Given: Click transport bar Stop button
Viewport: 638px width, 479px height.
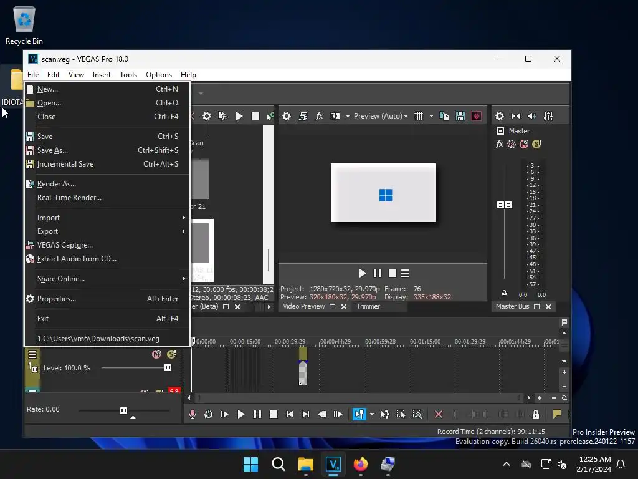Looking at the screenshot, I should tap(274, 414).
